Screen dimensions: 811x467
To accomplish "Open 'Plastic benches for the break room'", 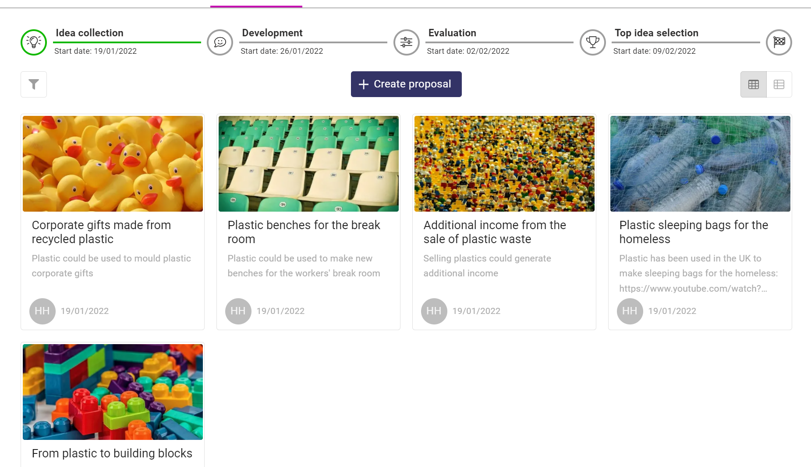I will click(304, 232).
